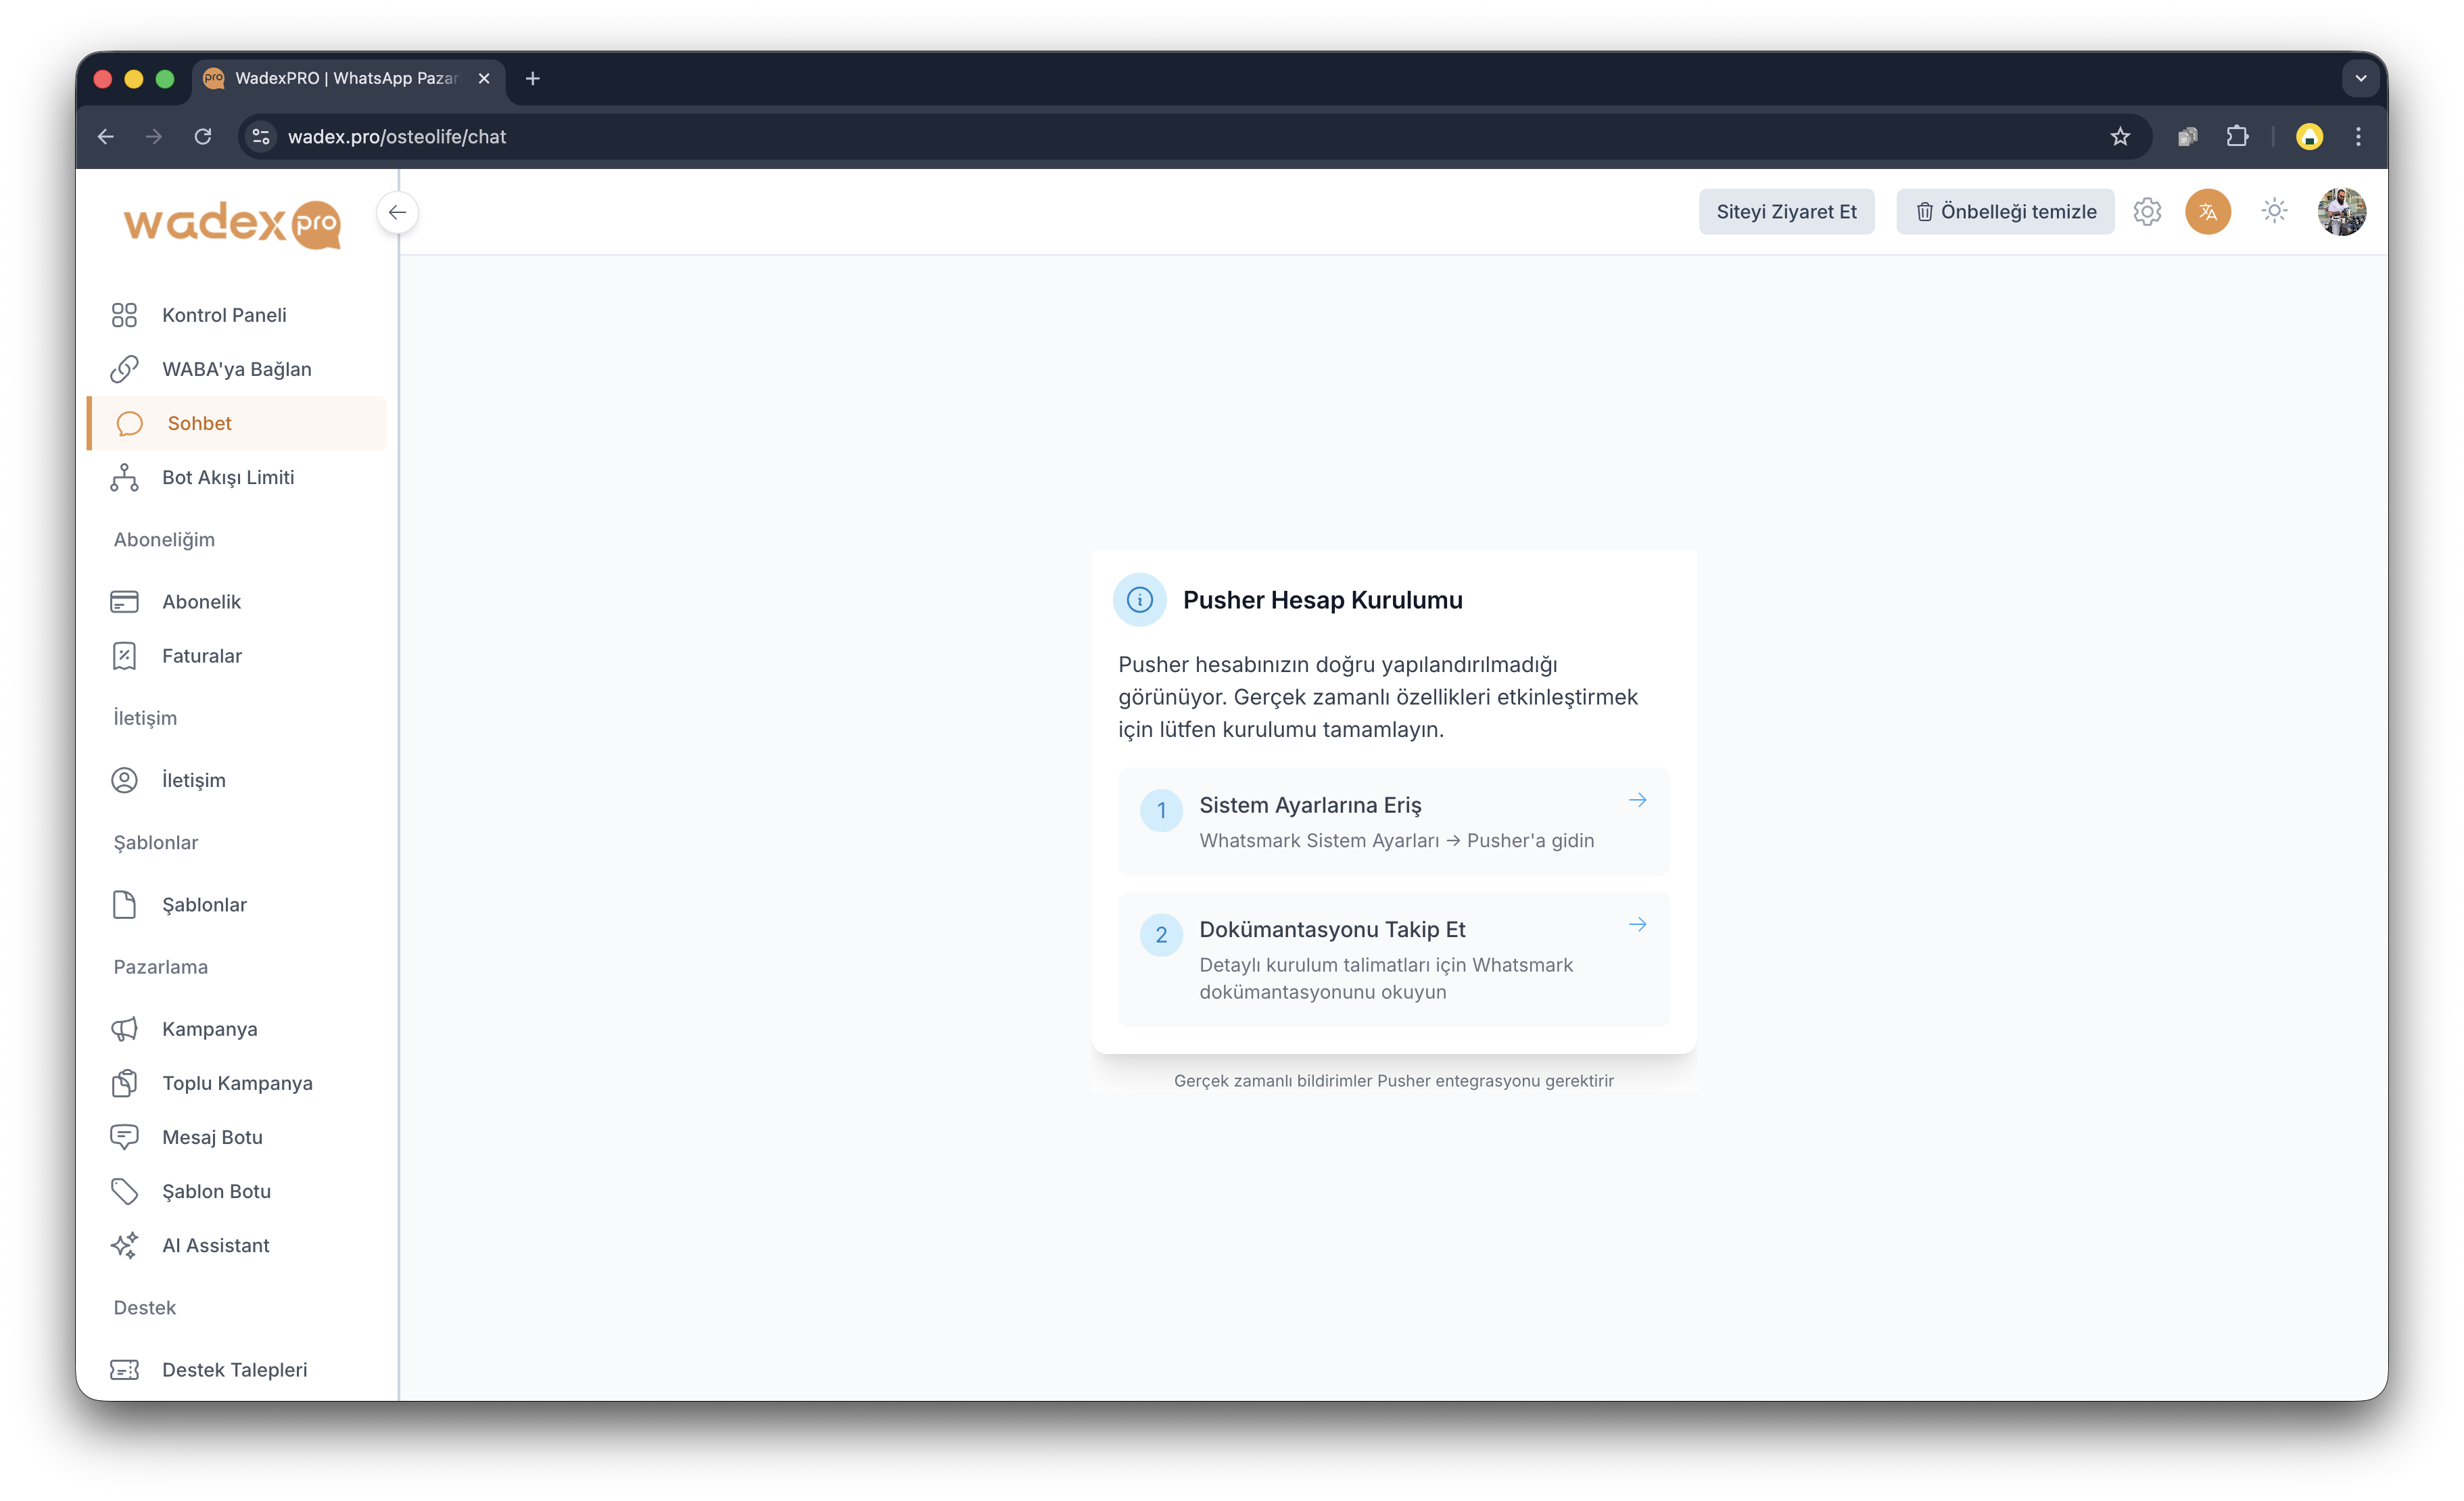Select Bot Akışı Limiti menu item
2464x1501 pixels.
pos(228,477)
